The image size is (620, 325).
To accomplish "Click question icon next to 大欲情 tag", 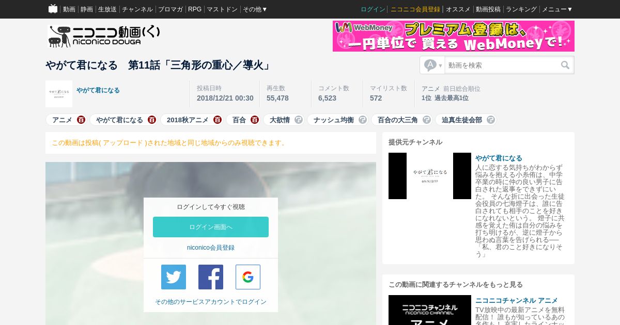I will 299,120.
